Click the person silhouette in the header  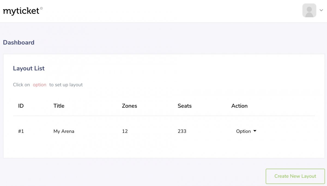coord(309,10)
